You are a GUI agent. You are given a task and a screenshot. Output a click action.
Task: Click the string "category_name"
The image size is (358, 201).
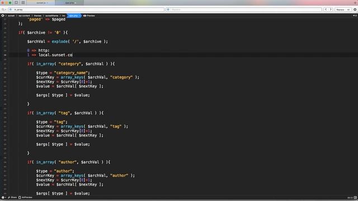(71, 73)
